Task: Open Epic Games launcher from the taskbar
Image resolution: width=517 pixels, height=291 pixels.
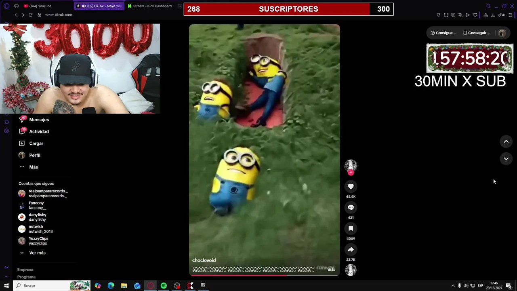Action: [203, 286]
